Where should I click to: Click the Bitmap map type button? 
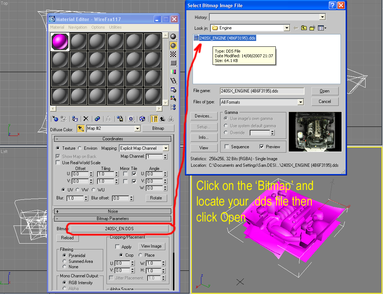click(158, 128)
